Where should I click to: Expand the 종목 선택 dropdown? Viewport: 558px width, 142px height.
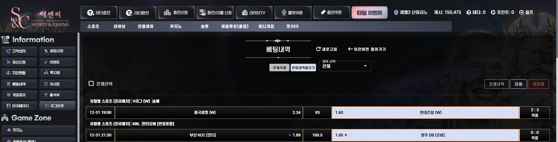pyautogui.click(x=345, y=66)
